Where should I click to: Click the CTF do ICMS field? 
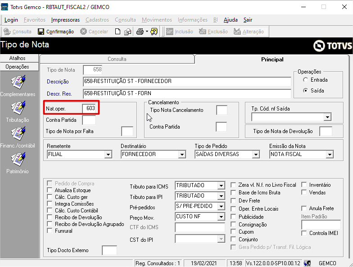(x=200, y=227)
